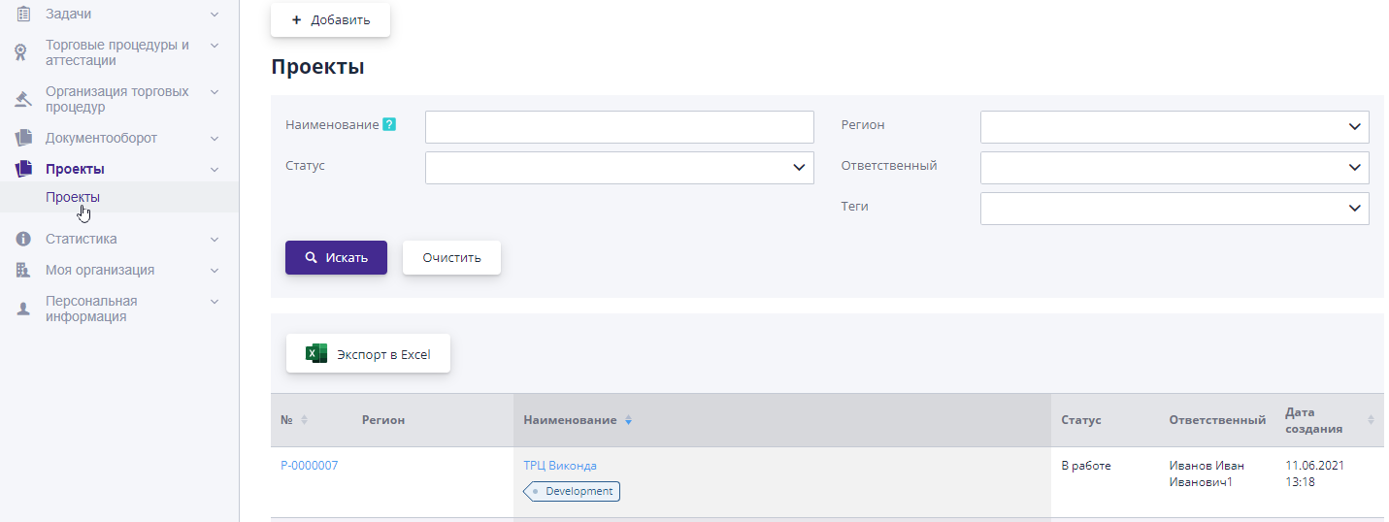1389x522 pixels.
Task: Open the Ответственный dropdown
Action: (x=1174, y=168)
